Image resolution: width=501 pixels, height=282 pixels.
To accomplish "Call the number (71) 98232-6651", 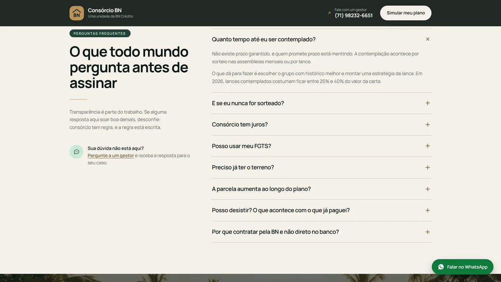I will 354,15.
